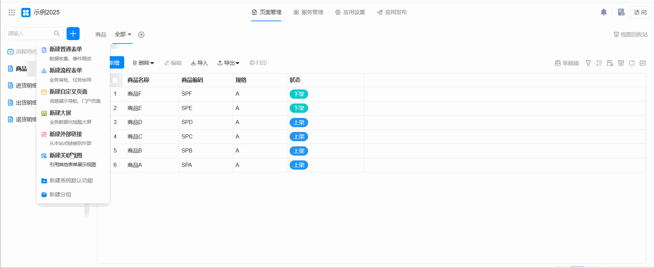Click the search magnifier icon
The image size is (654, 268).
pos(57,34)
